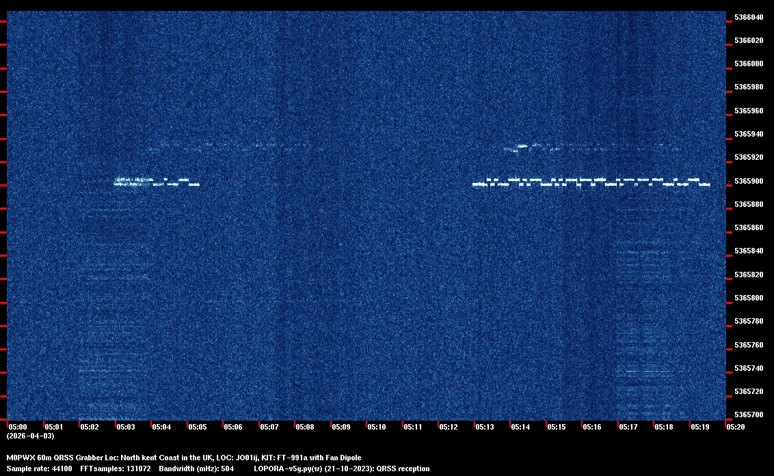The height and width of the screenshot is (476, 774).
Task: Click the 05:09 time label
Action: [x=341, y=427]
